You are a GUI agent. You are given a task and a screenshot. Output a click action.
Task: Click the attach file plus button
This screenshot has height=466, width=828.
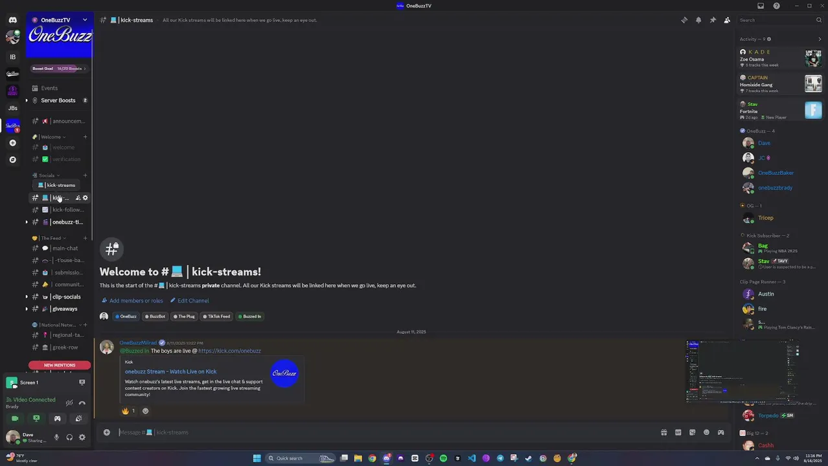coord(107,432)
